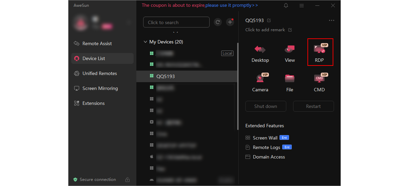Screen dimensions: 409x186
Task: Add a new device with plus button
Action: coord(230,22)
